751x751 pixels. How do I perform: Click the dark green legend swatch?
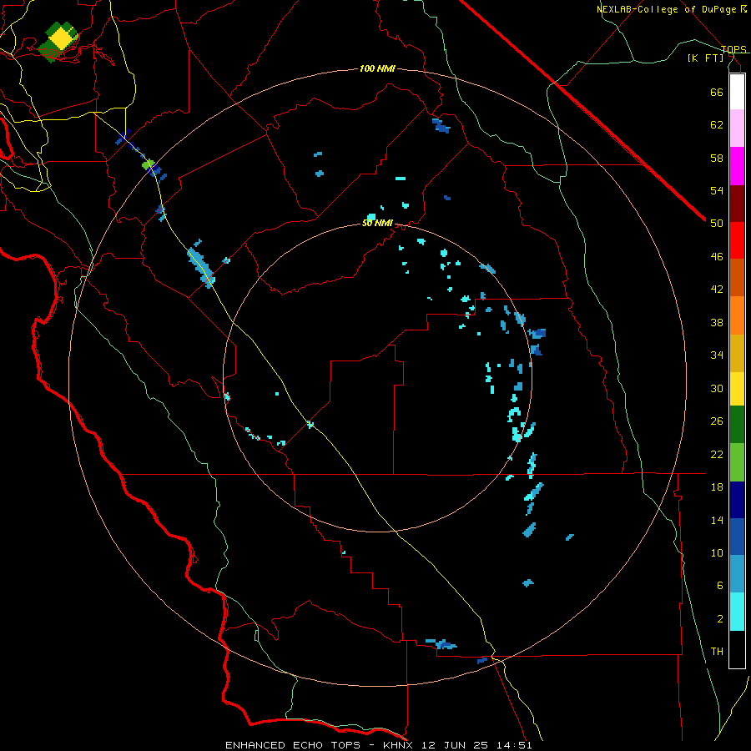pyautogui.click(x=737, y=425)
